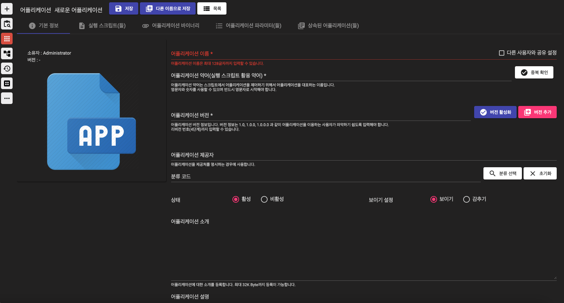The image size is (564, 303).
Task: Select the 비활성 status radio button
Action: 264,199
